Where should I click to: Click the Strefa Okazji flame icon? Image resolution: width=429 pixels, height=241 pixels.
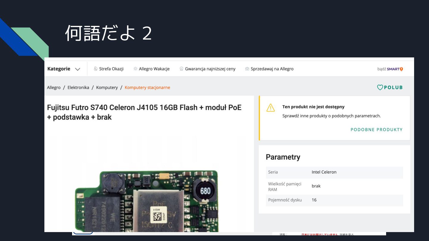click(96, 69)
